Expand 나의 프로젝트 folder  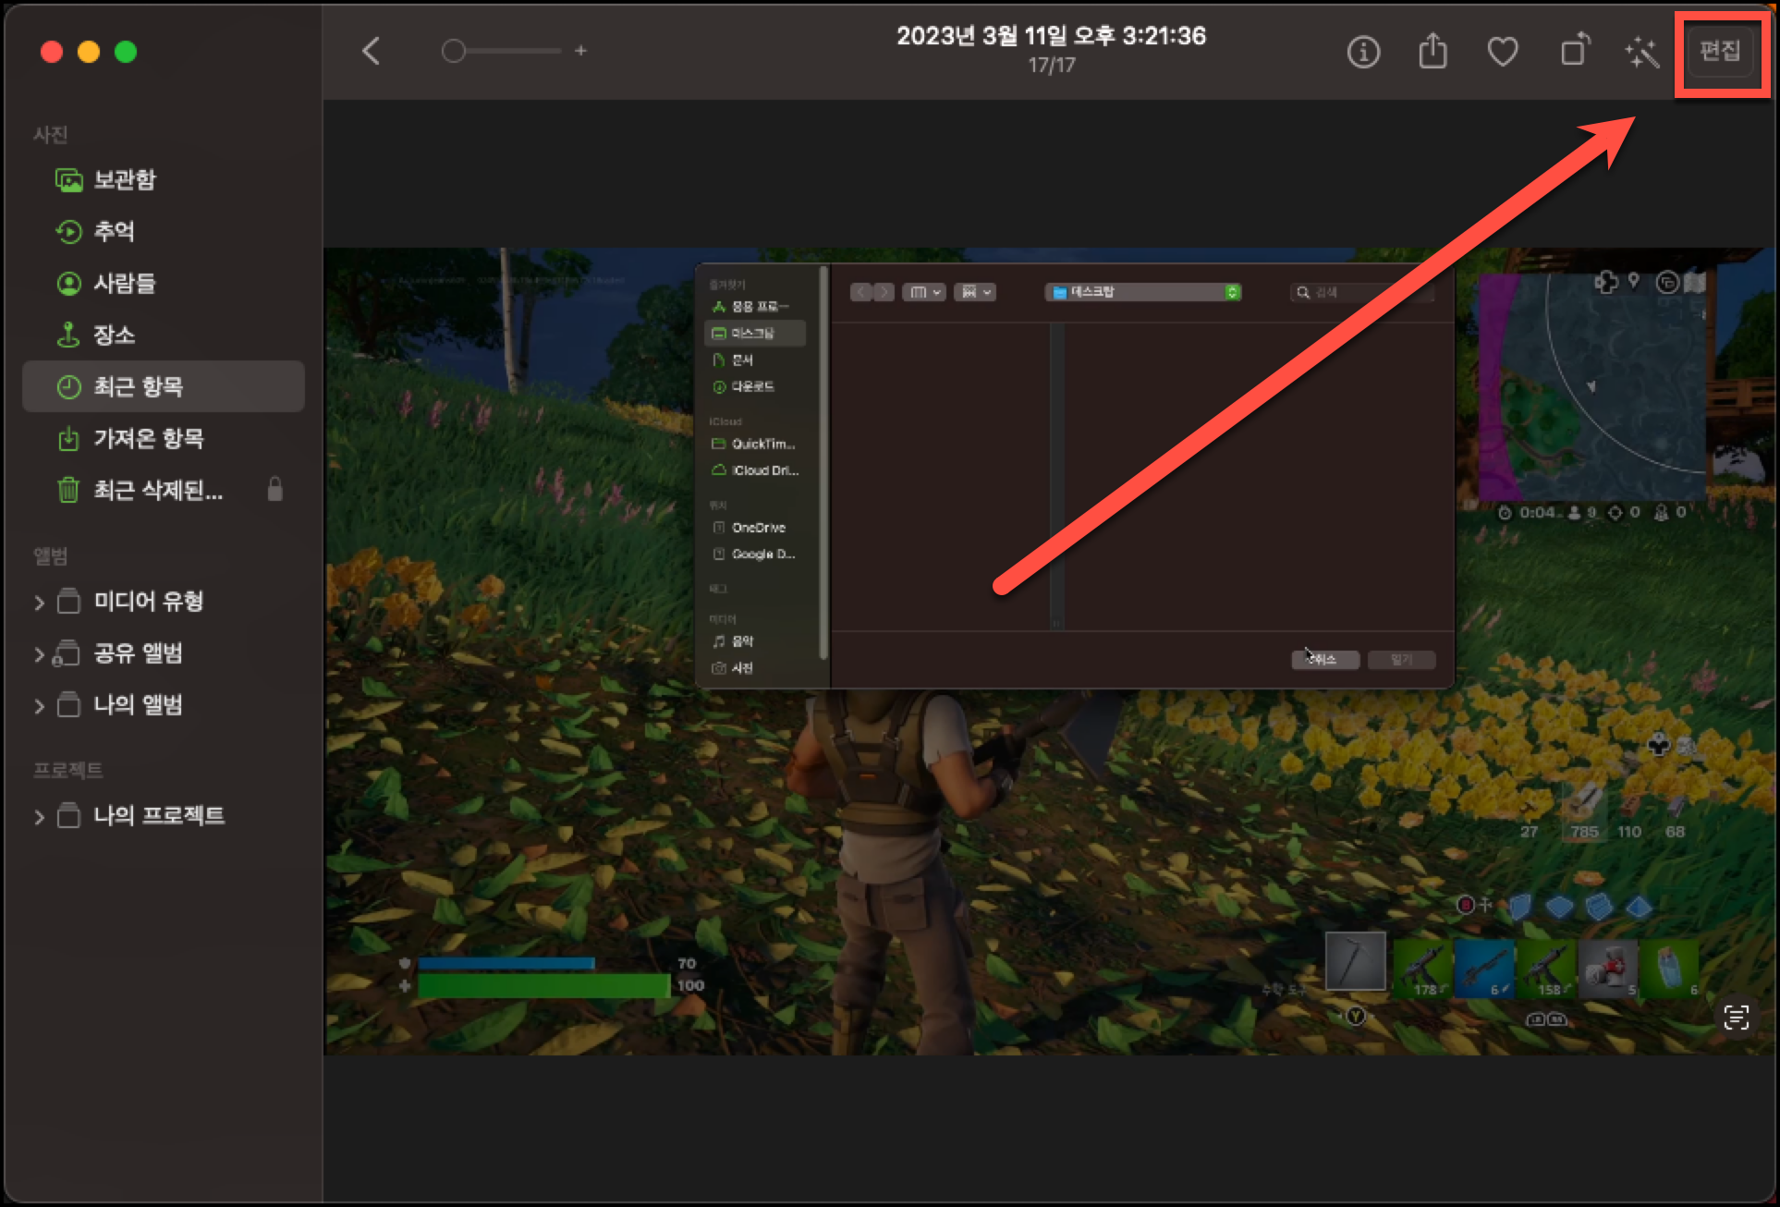tap(39, 817)
